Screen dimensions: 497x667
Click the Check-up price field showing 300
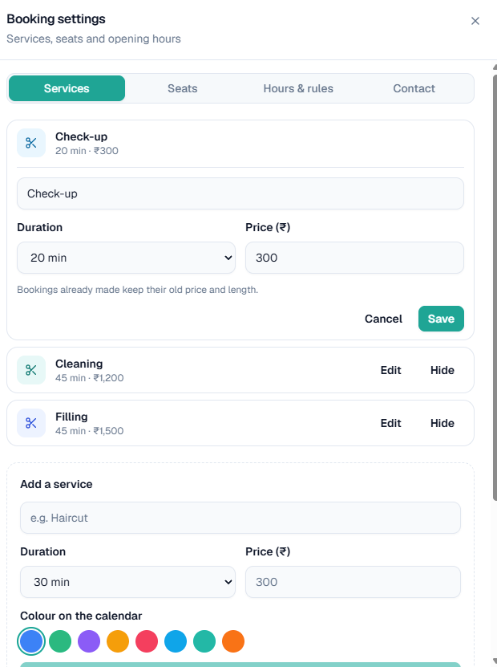(354, 258)
